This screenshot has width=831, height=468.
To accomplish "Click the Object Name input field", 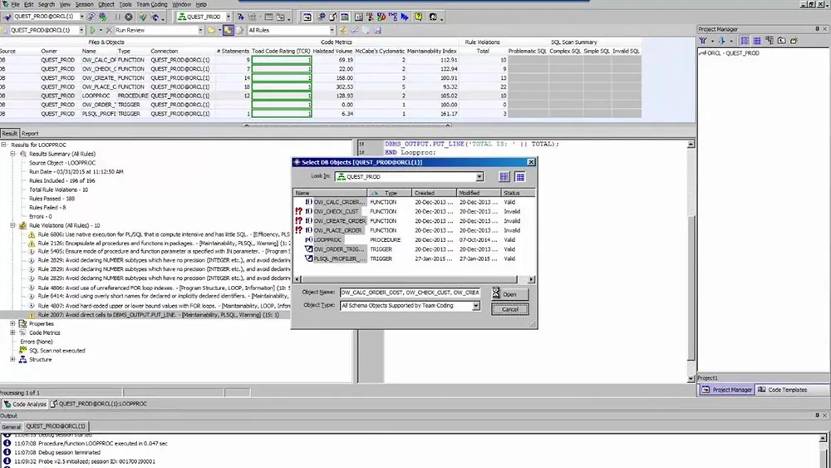I will [x=410, y=293].
